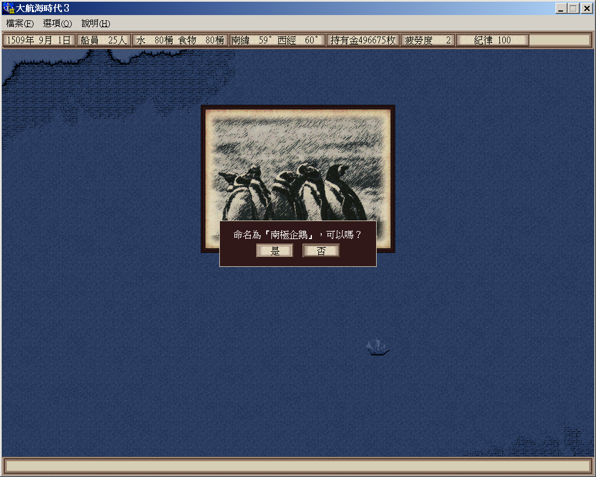Click the naming prompt text 南極企鵝
This screenshot has height=477, width=596.
click(x=297, y=235)
